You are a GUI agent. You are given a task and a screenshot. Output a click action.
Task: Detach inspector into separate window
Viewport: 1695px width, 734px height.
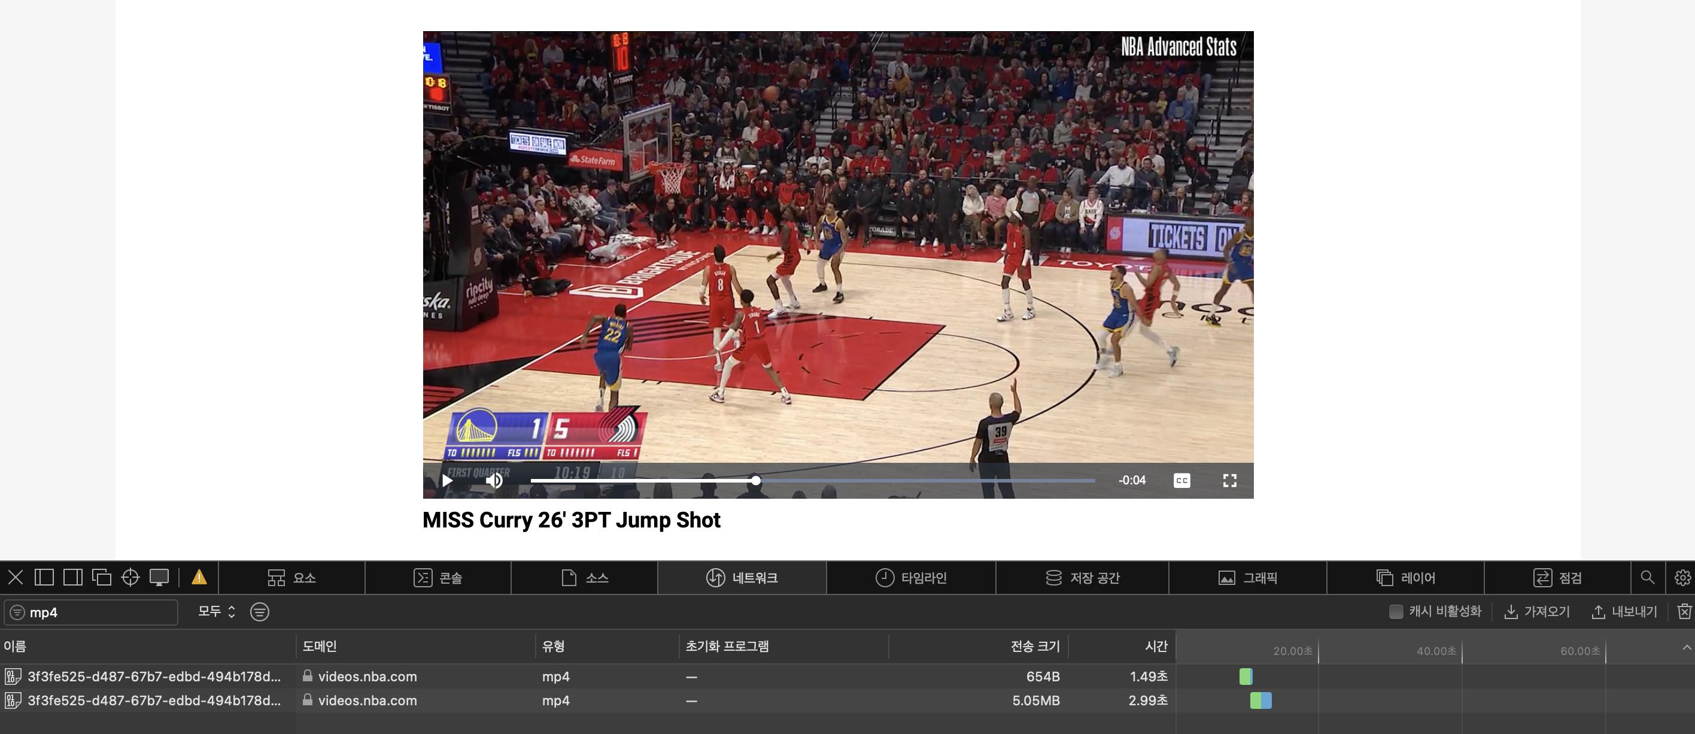click(x=101, y=577)
